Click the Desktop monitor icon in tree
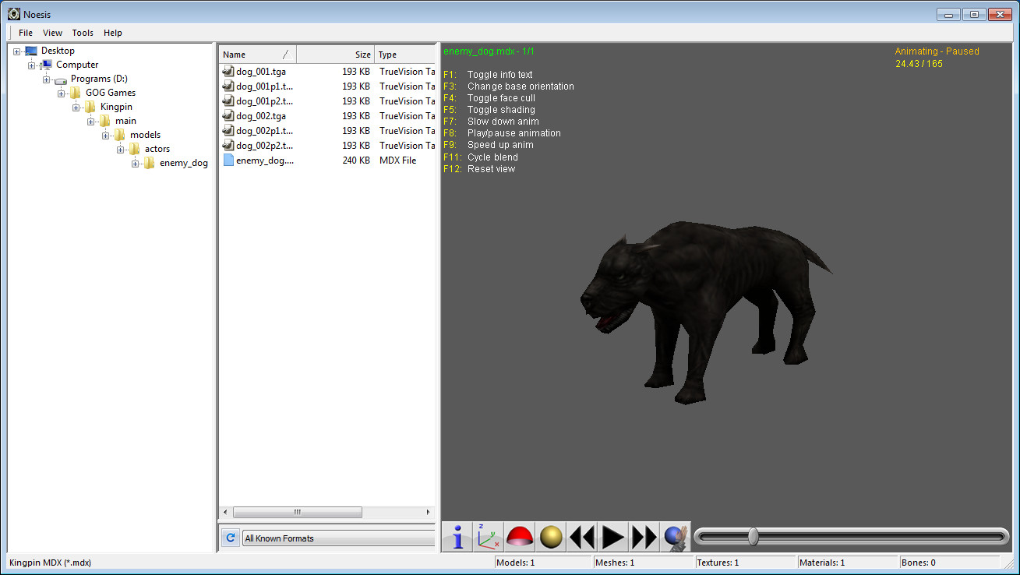 (30, 51)
